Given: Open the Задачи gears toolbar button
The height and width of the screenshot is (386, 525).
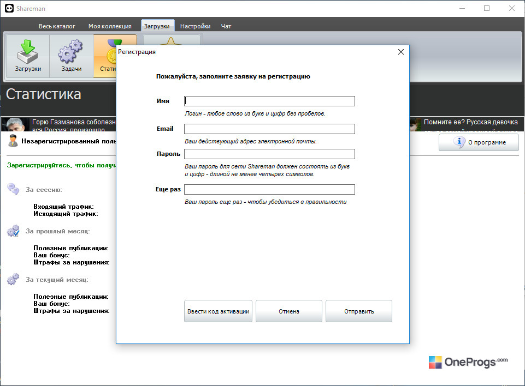Looking at the screenshot, I should (x=72, y=56).
